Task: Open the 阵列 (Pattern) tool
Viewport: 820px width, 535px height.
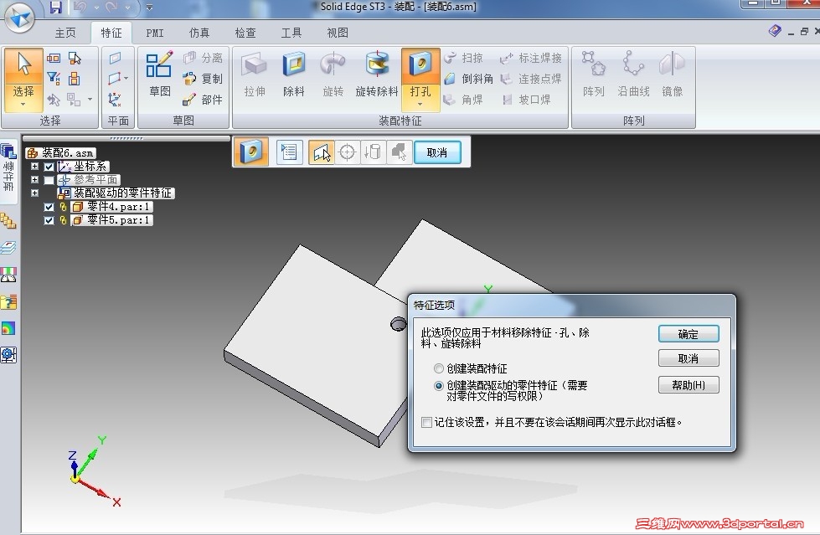Action: coord(594,75)
